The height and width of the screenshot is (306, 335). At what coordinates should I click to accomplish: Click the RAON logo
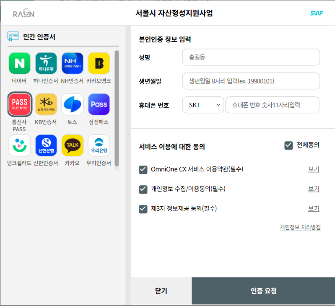tap(23, 13)
